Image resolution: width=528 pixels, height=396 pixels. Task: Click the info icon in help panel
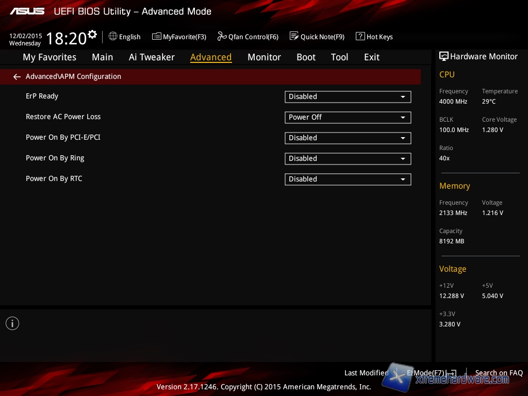tap(12, 323)
